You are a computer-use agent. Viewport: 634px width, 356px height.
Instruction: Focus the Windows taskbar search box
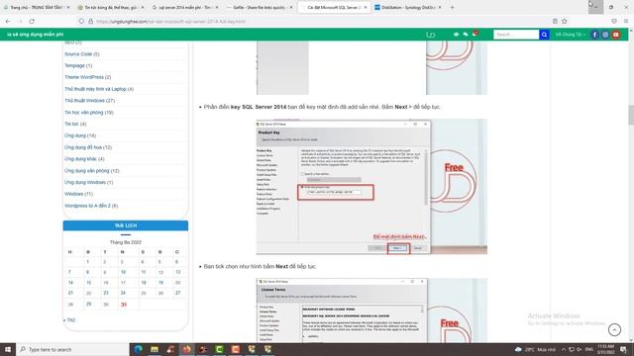tap(72, 349)
